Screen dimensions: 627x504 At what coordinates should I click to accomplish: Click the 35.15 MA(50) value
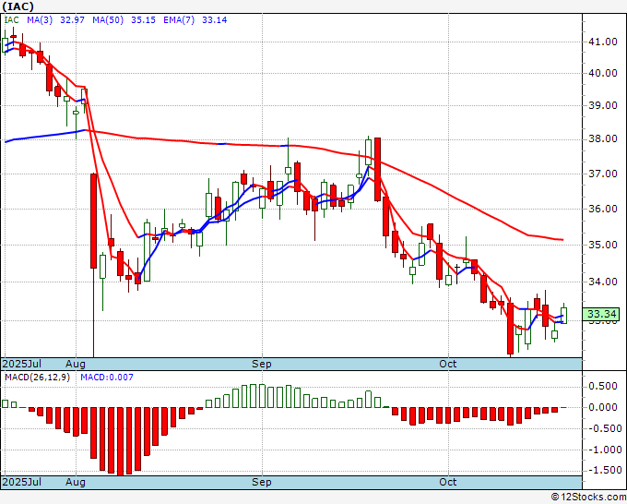(143, 19)
